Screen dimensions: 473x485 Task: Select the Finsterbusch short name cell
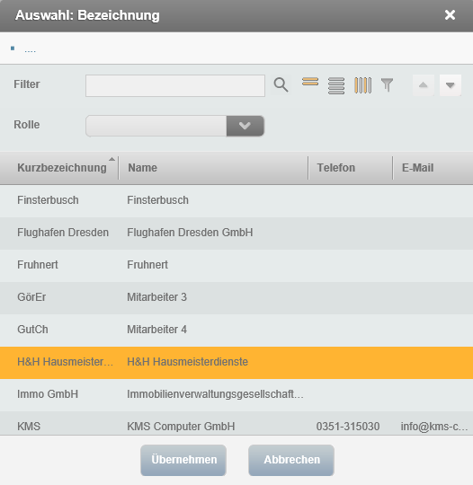click(48, 200)
